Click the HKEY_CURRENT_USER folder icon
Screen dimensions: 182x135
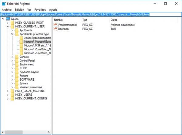[x=12, y=26]
